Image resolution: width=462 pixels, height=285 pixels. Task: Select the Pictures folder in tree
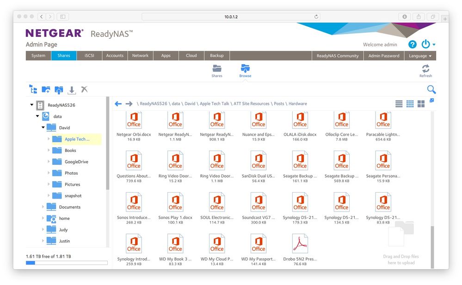coord(72,184)
